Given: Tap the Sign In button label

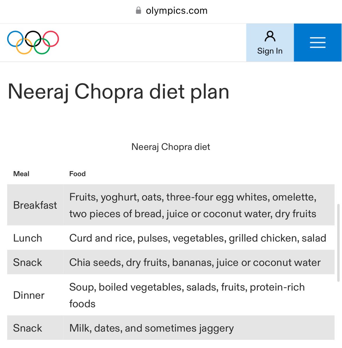Looking at the screenshot, I should click(x=270, y=51).
